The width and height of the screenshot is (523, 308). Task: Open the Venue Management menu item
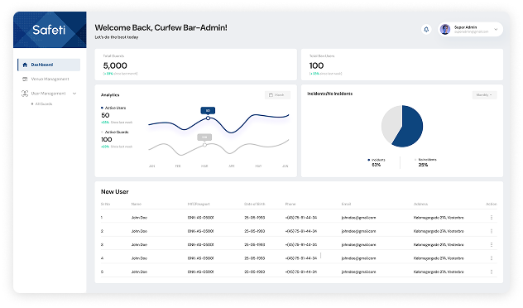coord(49,79)
